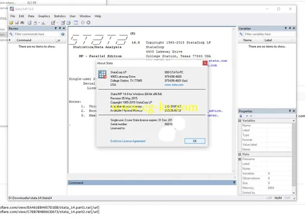The height and width of the screenshot is (219, 305).
Task: Click the Properties previous variable arrow
Action: pos(247,116)
